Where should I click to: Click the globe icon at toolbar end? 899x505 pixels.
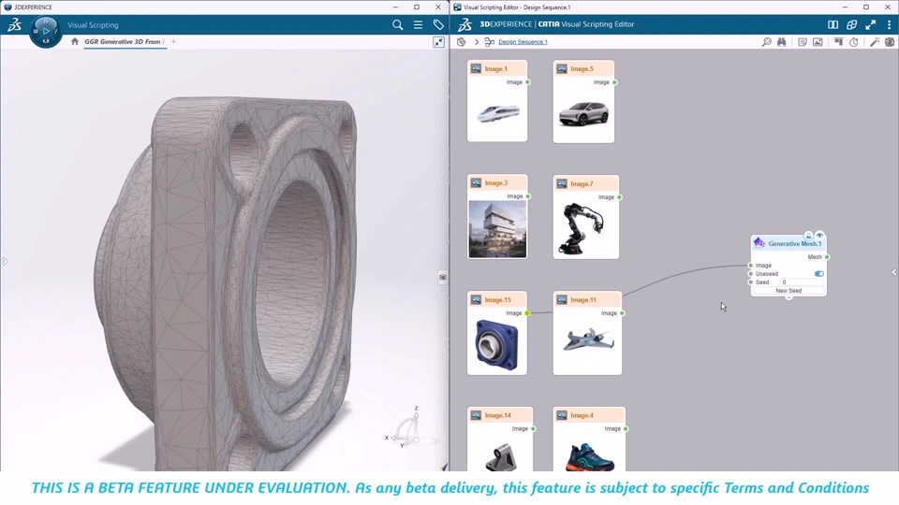tap(890, 42)
